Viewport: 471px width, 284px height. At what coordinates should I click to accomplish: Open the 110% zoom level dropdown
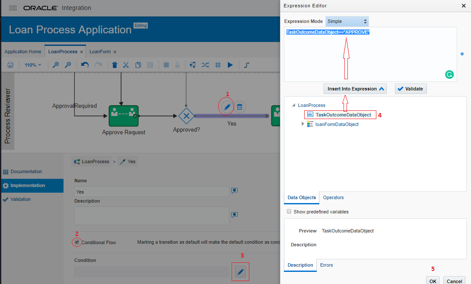pyautogui.click(x=33, y=65)
